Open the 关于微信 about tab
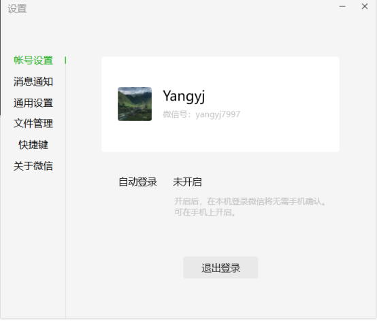 tap(33, 166)
